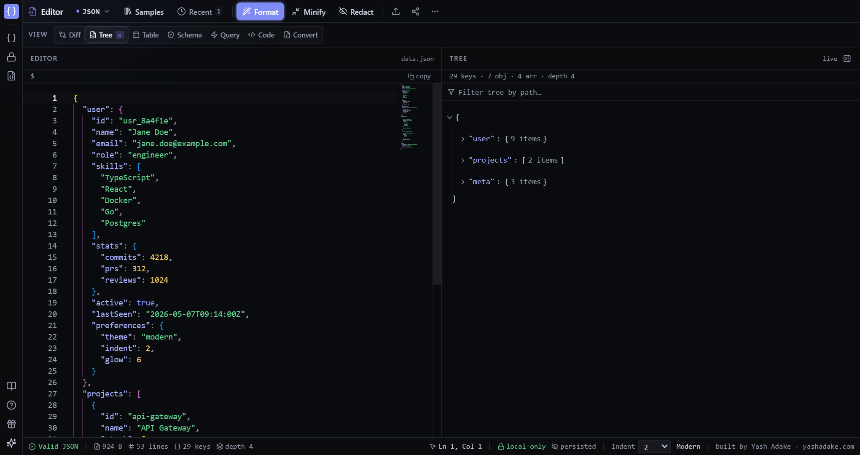Click the Modern theme label
This screenshot has height=455, width=860.
[688, 447]
